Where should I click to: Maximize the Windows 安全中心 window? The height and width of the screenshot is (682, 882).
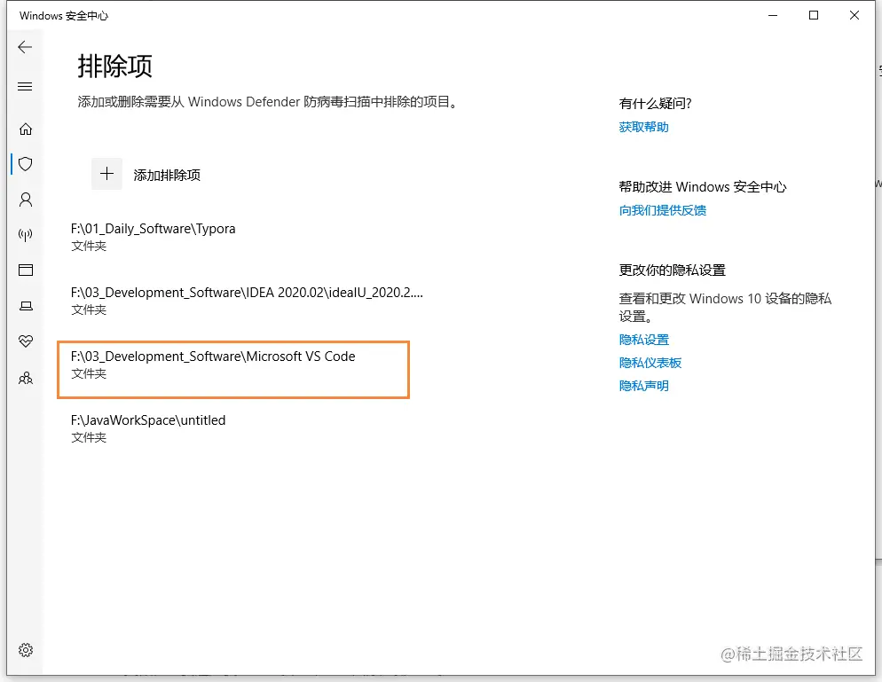tap(814, 15)
